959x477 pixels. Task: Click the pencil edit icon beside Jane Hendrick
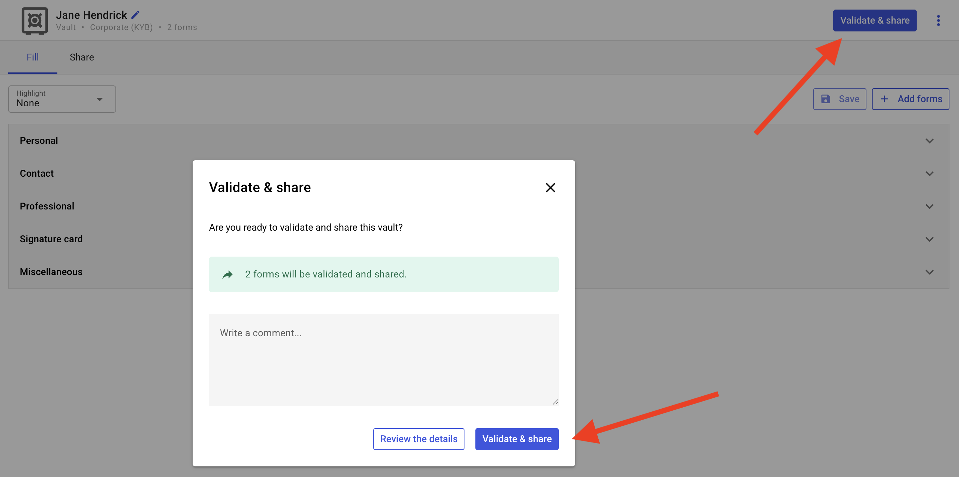click(136, 15)
